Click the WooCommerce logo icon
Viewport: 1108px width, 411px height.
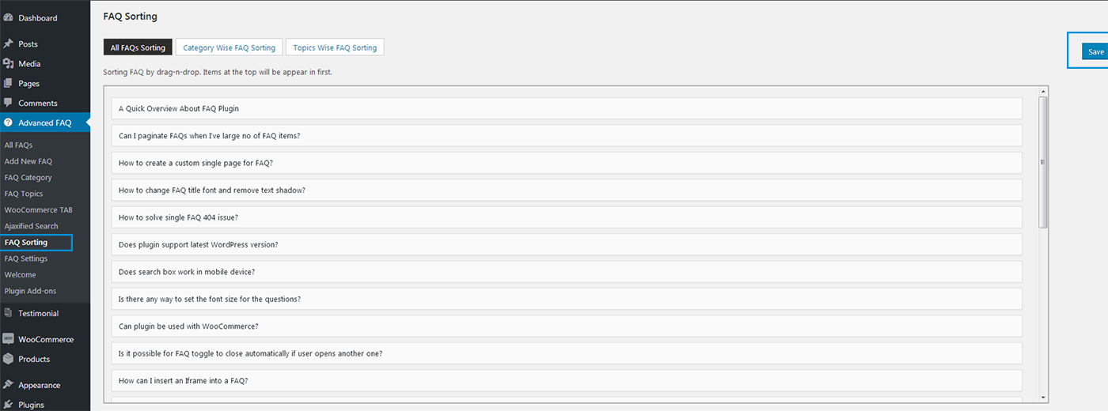coord(8,339)
